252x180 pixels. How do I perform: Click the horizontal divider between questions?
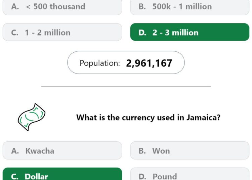[x=126, y=86]
